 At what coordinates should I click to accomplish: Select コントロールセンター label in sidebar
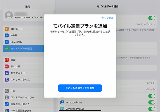22,98
